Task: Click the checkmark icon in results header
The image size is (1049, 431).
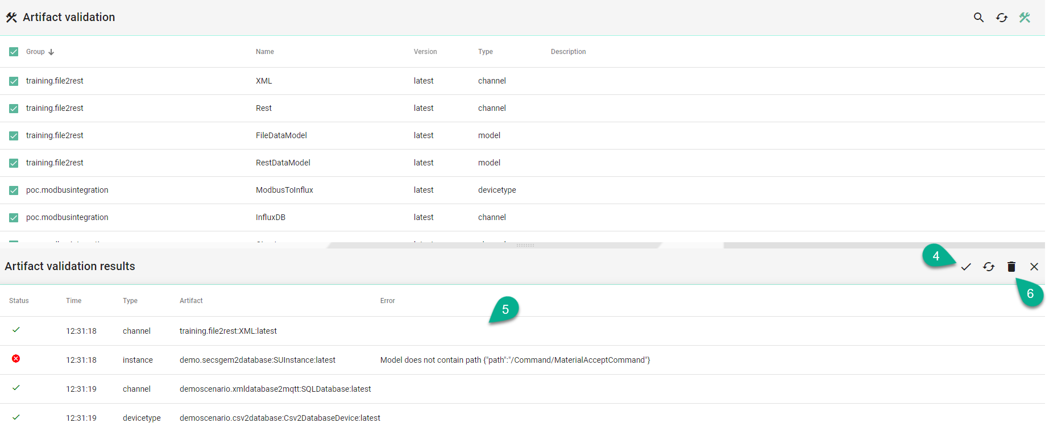Action: point(966,267)
